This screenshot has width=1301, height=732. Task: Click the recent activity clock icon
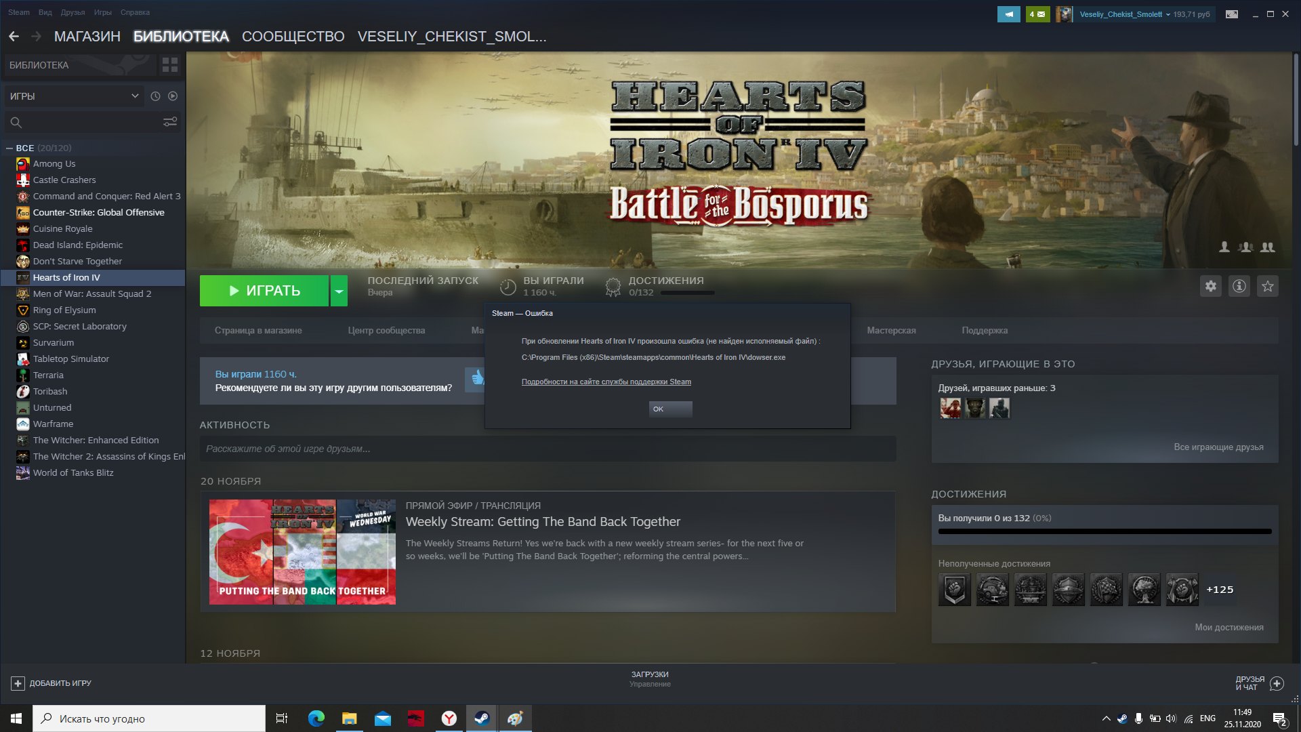(x=155, y=96)
